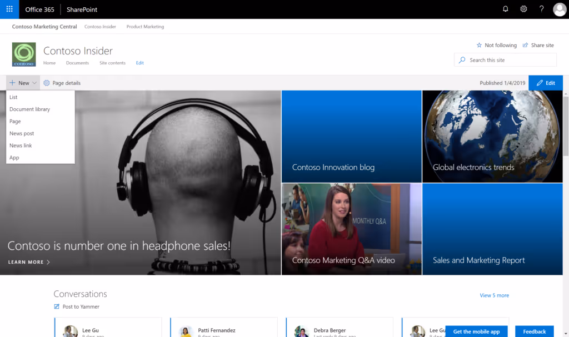Click the SharePoint label in top bar

pyautogui.click(x=82, y=9)
